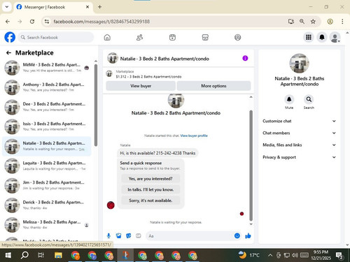The height and width of the screenshot is (262, 350).
Task: Open Dee conversation in list
Action: (47, 107)
